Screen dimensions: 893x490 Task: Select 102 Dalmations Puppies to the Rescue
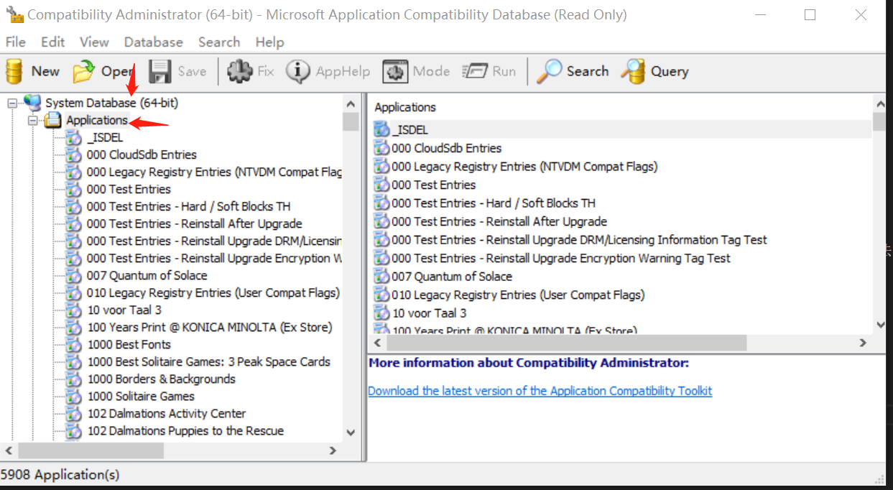tap(185, 430)
